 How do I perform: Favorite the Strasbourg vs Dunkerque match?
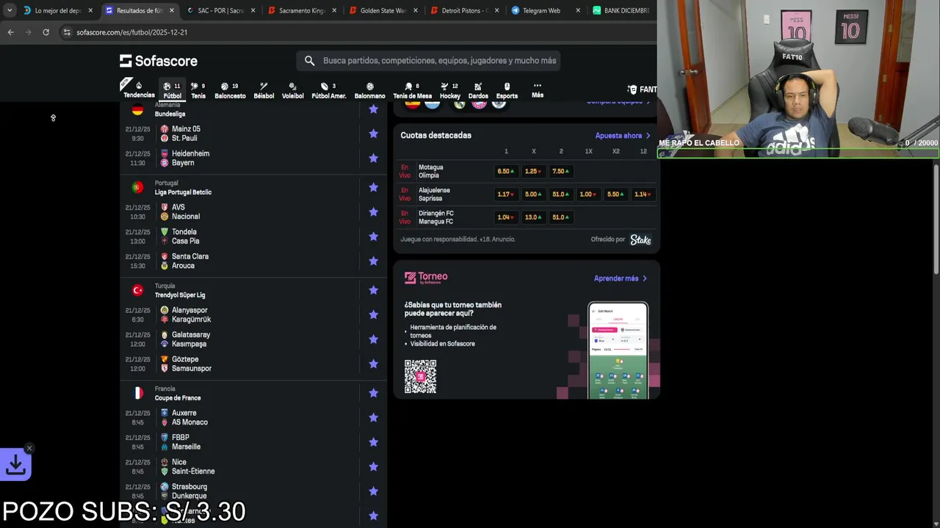tap(373, 491)
